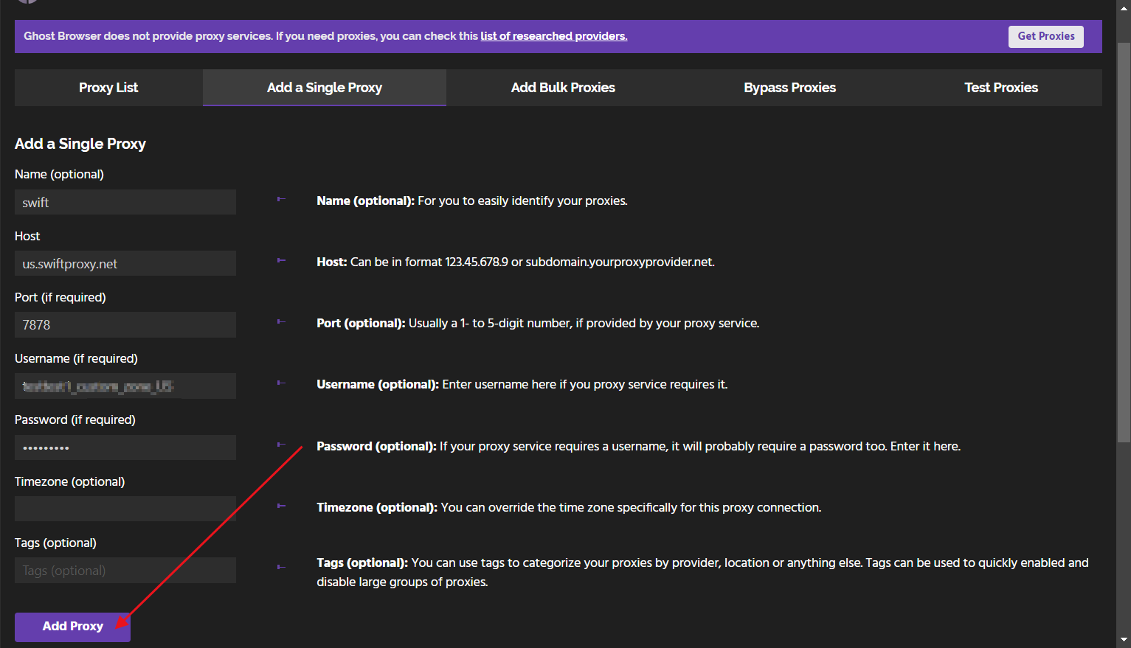
Task: Go to the Add Bulk Proxies tab
Action: tap(563, 88)
